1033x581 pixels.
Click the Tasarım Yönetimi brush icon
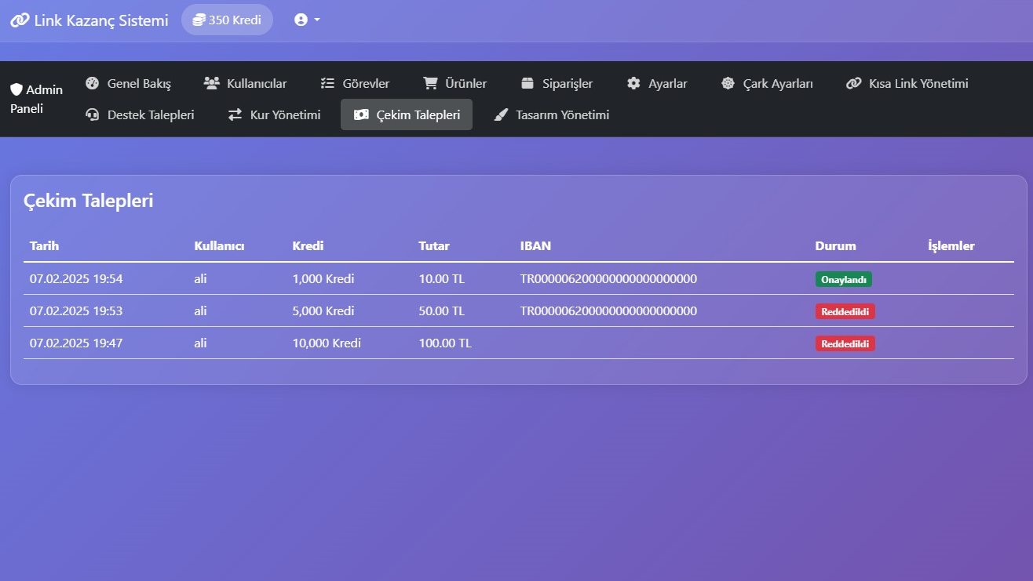[x=501, y=114]
